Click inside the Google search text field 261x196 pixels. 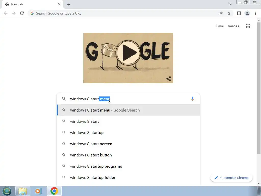(x=128, y=99)
